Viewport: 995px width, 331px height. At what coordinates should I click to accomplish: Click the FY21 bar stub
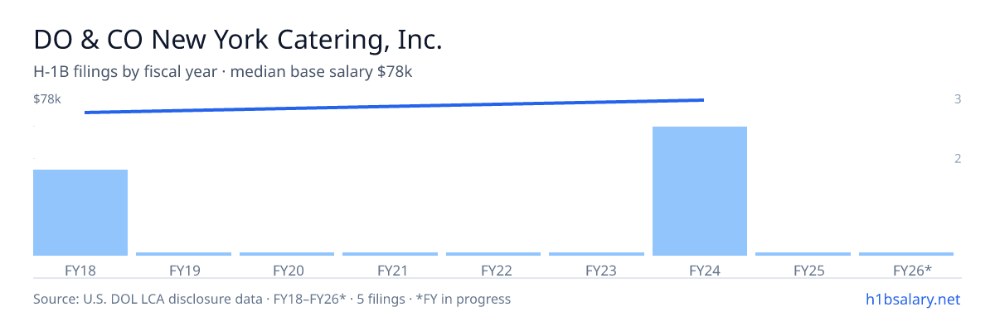[390, 254]
